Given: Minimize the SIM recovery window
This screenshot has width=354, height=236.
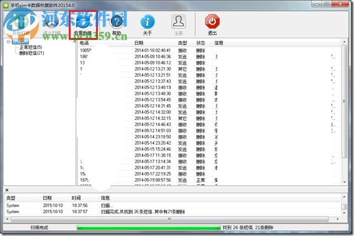Looking at the screenshot, I should click(317, 4).
